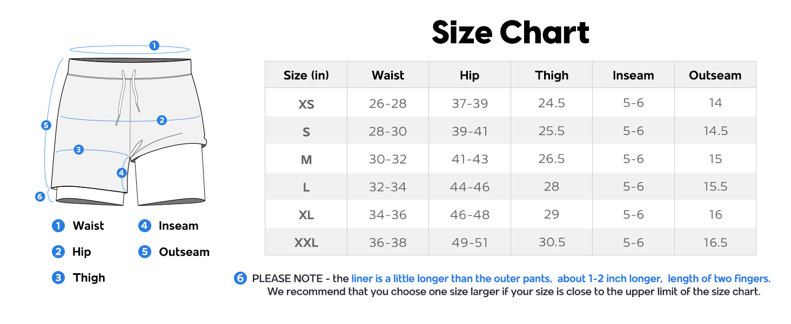Click the blue 4 icon beside the Inseam legend
Image resolution: width=791 pixels, height=324 pixels.
[144, 226]
